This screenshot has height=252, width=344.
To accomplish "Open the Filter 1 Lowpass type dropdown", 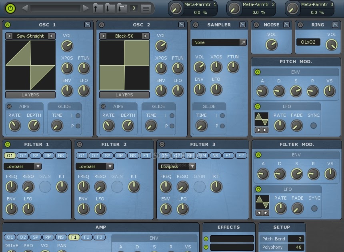I will [x=38, y=166].
